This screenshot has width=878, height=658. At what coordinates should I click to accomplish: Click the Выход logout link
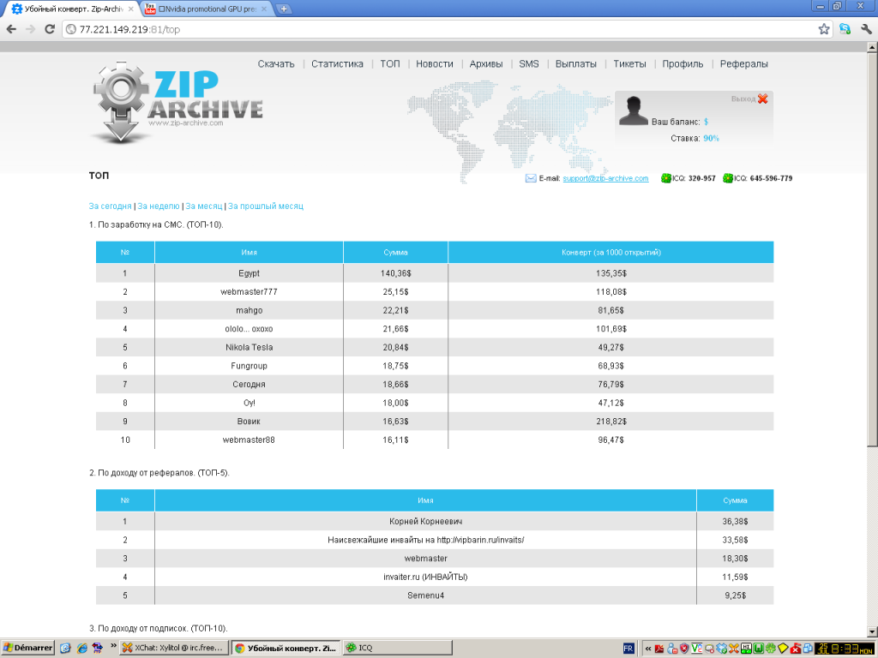pyautogui.click(x=743, y=99)
